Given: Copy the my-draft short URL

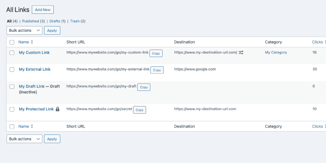Looking at the screenshot, I should tap(144, 87).
